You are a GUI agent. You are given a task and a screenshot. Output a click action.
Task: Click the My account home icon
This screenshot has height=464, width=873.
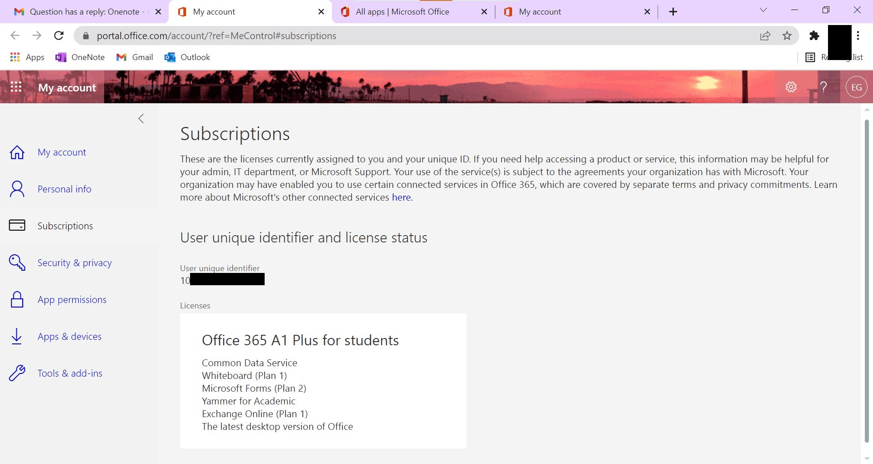pyautogui.click(x=17, y=152)
